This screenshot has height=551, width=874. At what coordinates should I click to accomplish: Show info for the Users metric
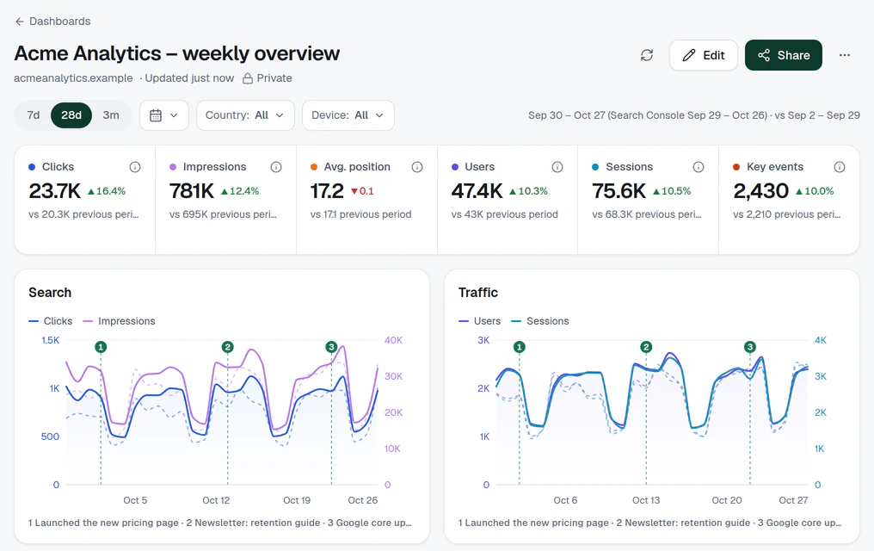tap(557, 167)
